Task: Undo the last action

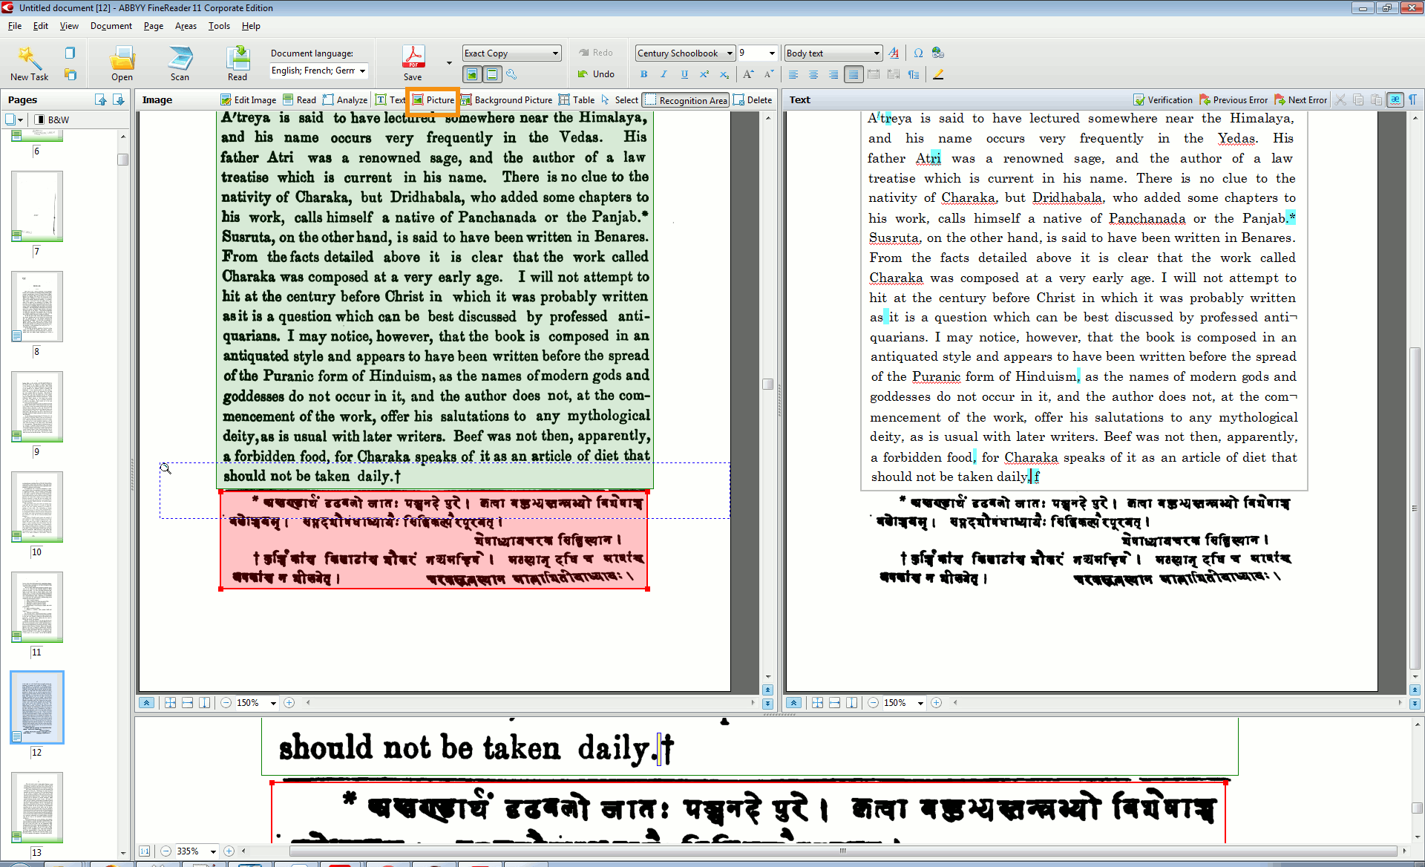Action: (597, 74)
